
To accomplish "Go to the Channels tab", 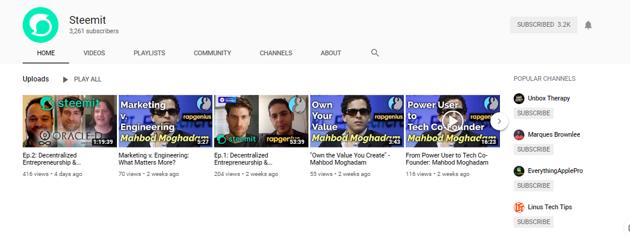I will pyautogui.click(x=276, y=53).
